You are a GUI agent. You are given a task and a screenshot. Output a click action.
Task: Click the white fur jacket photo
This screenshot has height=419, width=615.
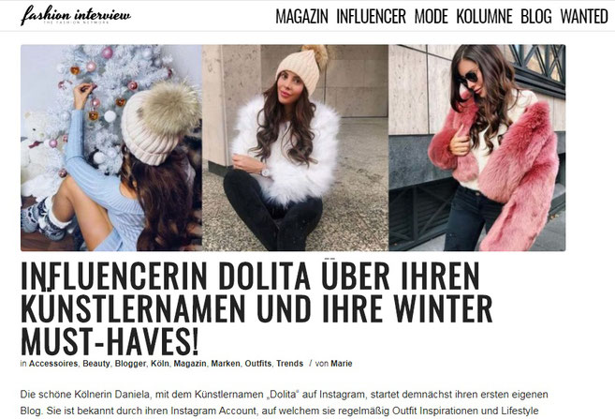(296, 148)
